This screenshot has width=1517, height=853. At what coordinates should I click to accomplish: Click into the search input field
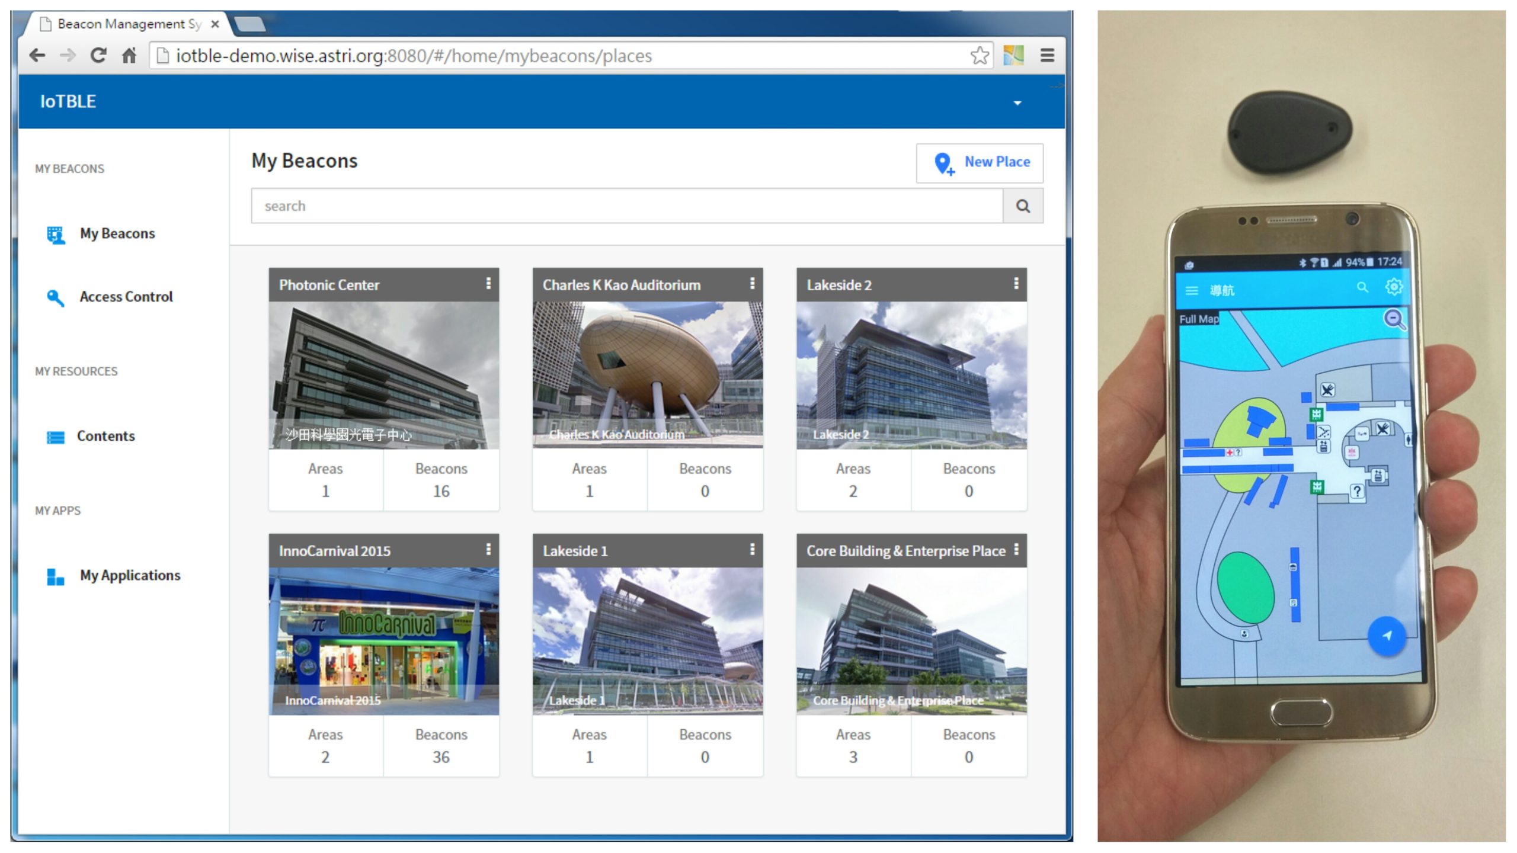627,206
